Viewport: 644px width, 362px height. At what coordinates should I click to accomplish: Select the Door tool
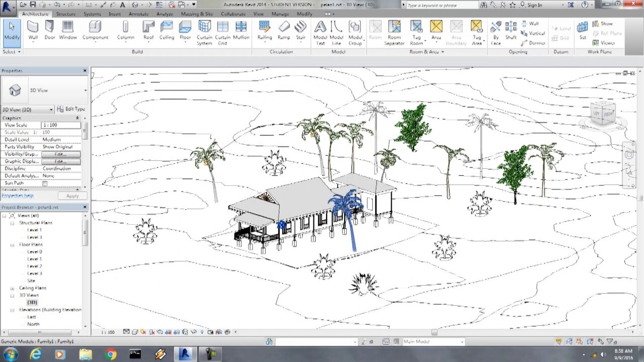tap(49, 32)
